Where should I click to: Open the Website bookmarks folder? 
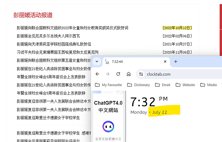pyautogui.click(x=185, y=85)
